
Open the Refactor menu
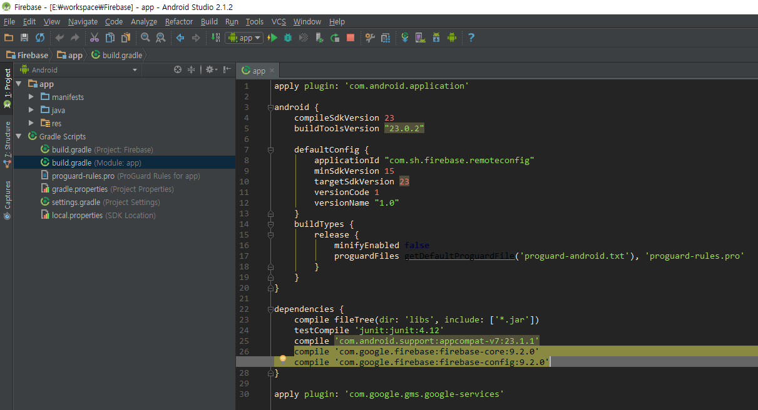[179, 21]
